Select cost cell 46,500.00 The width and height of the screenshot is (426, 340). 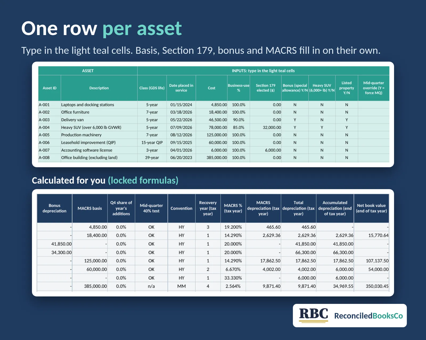click(212, 120)
